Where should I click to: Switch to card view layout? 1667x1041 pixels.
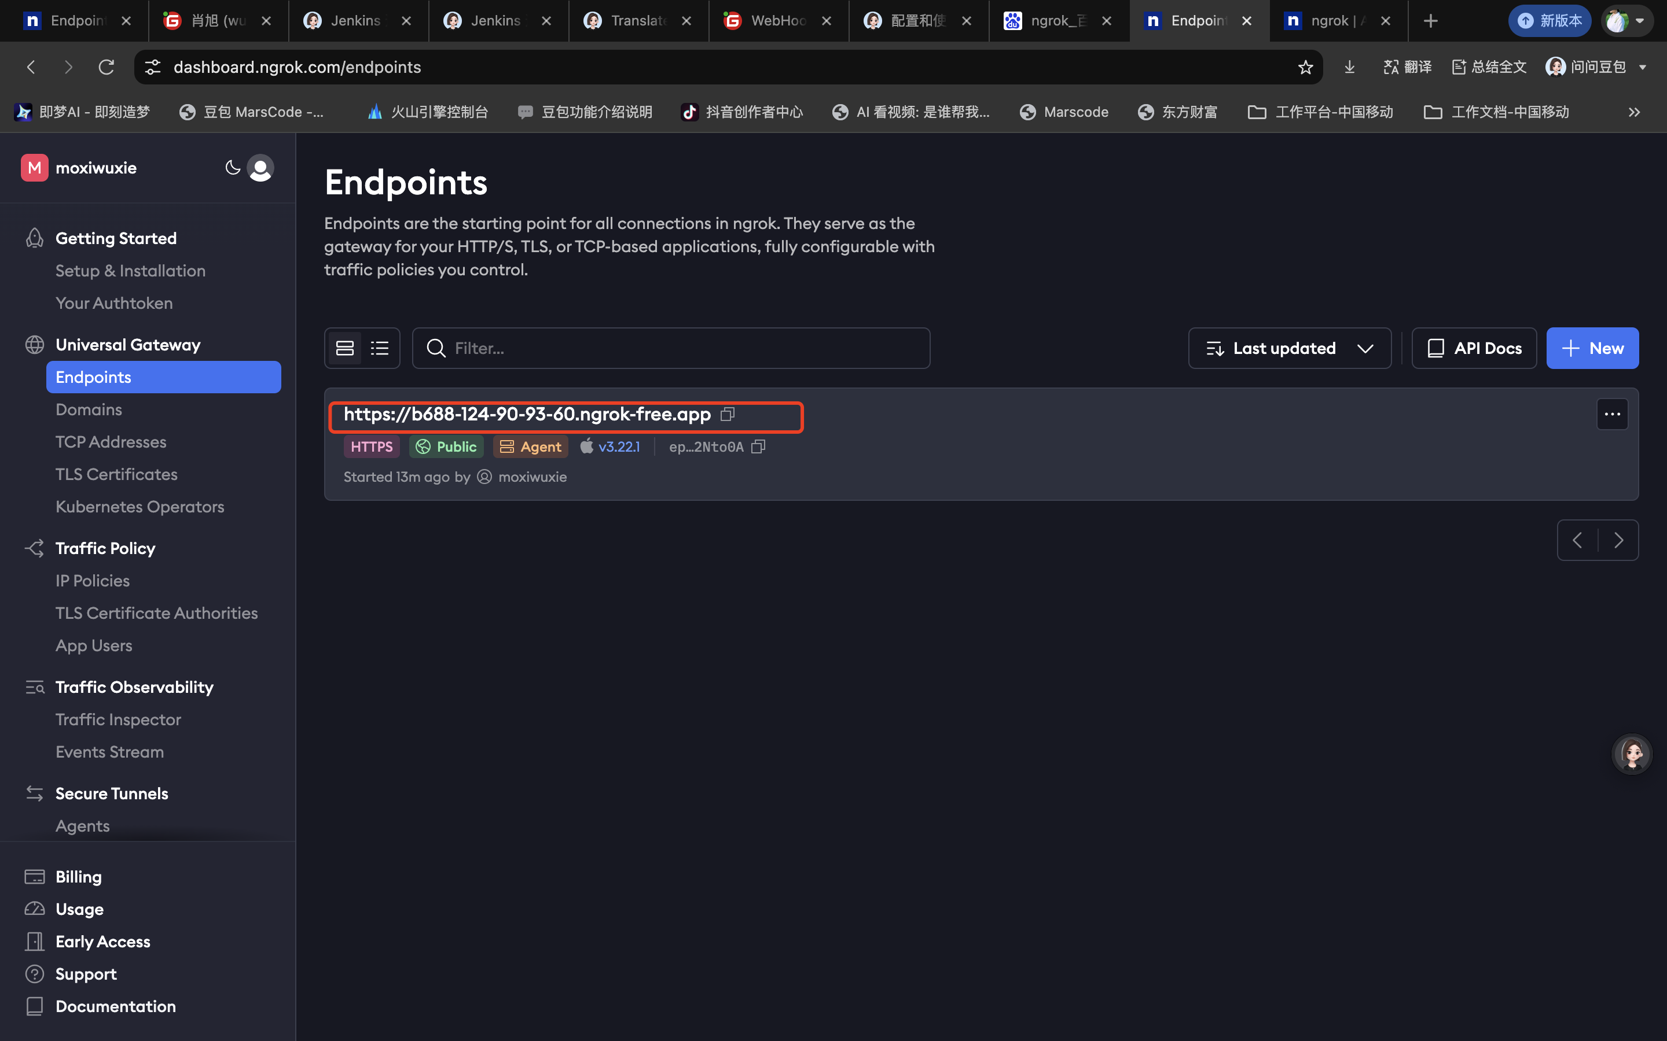pyautogui.click(x=345, y=348)
